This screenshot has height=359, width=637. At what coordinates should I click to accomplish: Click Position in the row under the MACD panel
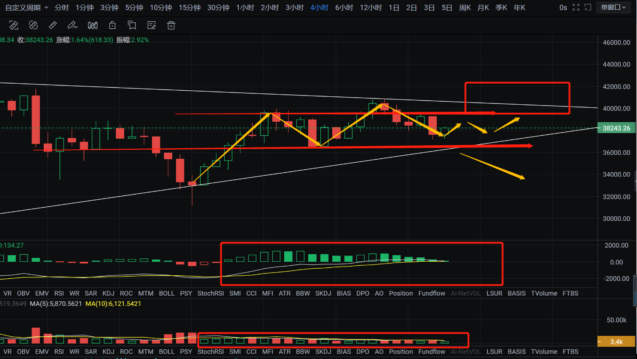tap(401, 293)
